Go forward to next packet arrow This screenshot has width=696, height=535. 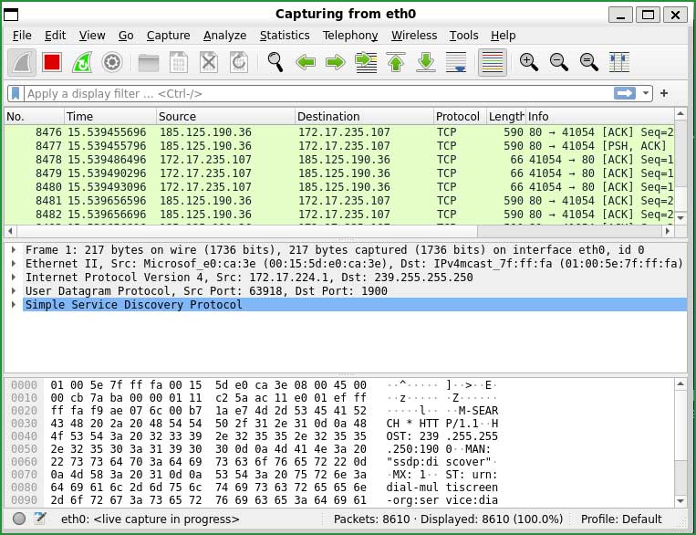pos(336,62)
